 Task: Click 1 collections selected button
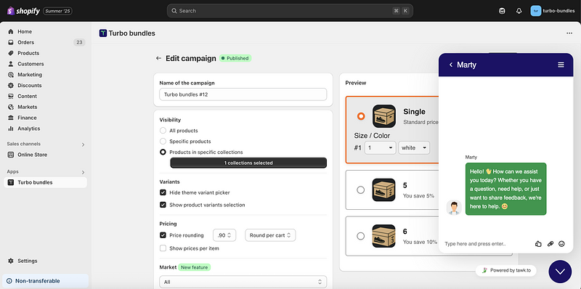(x=248, y=163)
